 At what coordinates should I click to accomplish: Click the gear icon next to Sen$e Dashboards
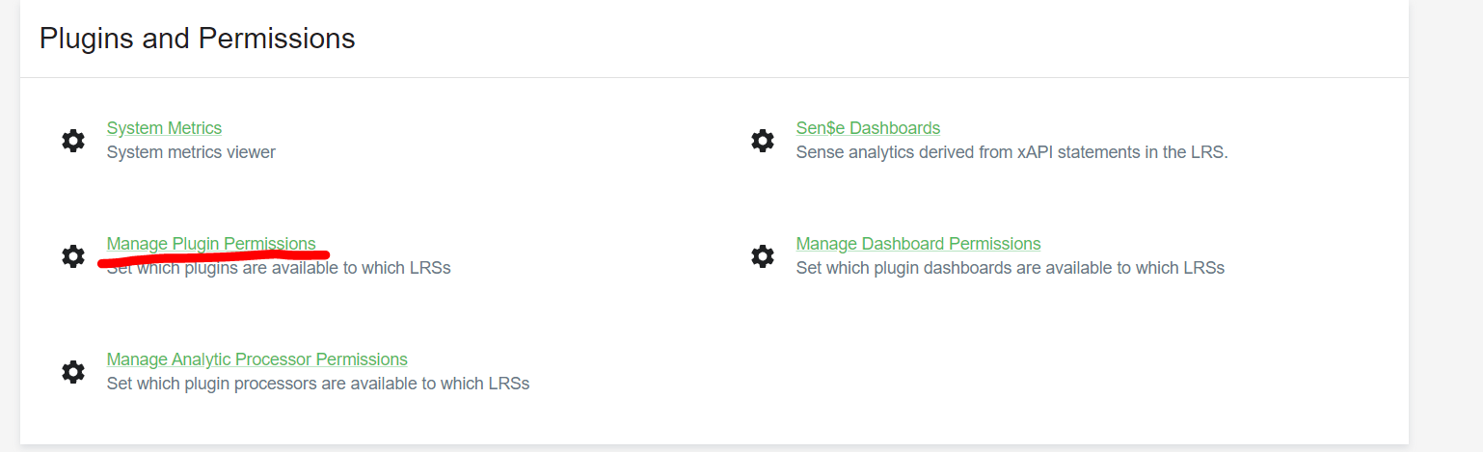[x=763, y=141]
